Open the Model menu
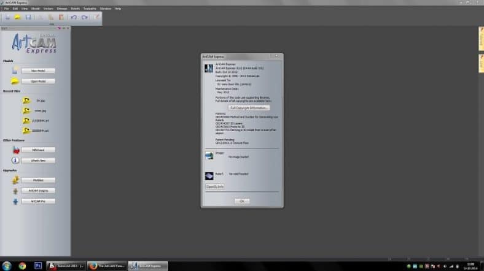Image resolution: width=484 pixels, height=271 pixels. (36, 9)
